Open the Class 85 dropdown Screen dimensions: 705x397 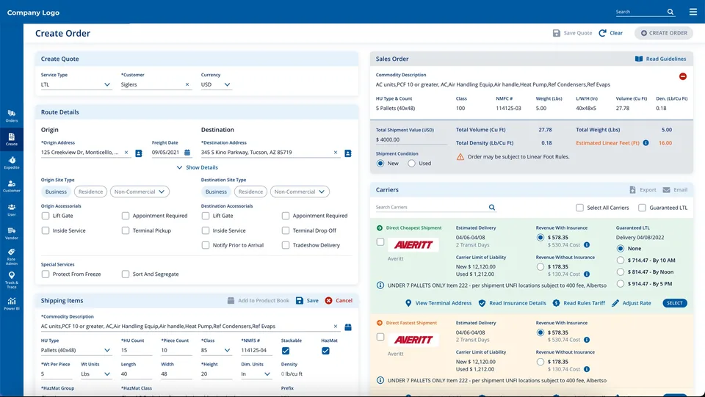[216, 350]
